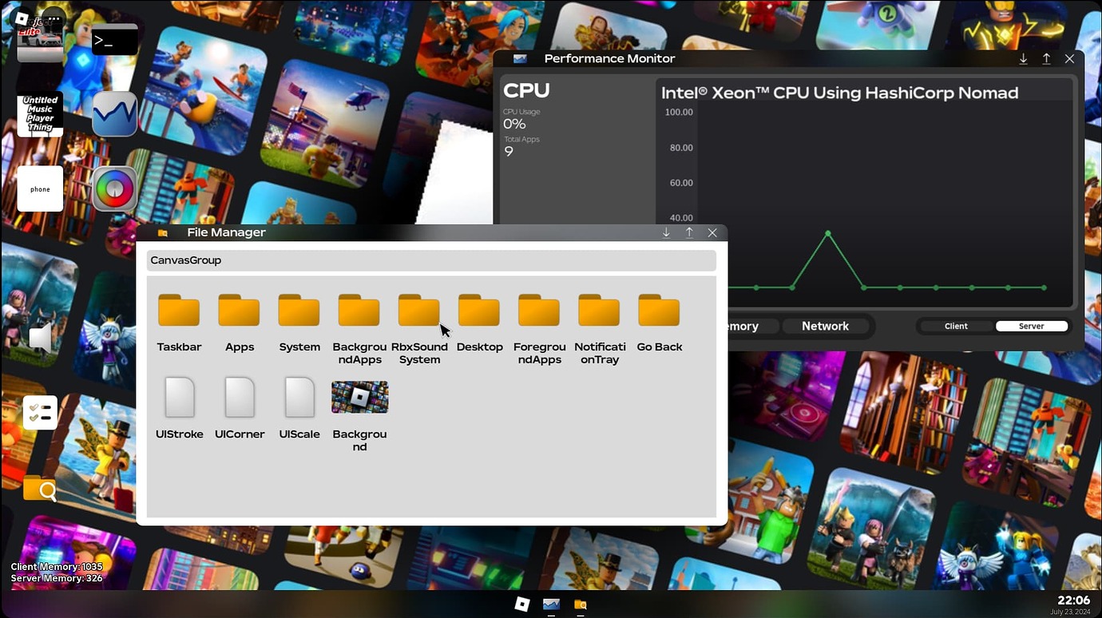Select the UIStroke file

[x=179, y=397]
